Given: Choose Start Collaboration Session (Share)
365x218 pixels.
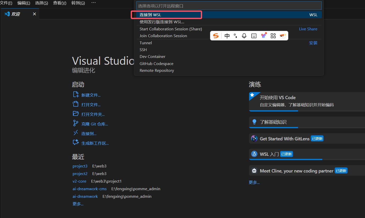Looking at the screenshot, I should [x=229, y=29].
